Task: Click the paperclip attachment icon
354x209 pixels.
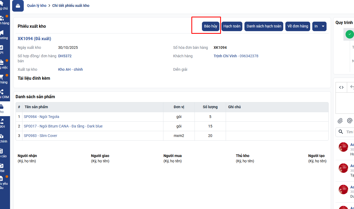Action: (340, 121)
